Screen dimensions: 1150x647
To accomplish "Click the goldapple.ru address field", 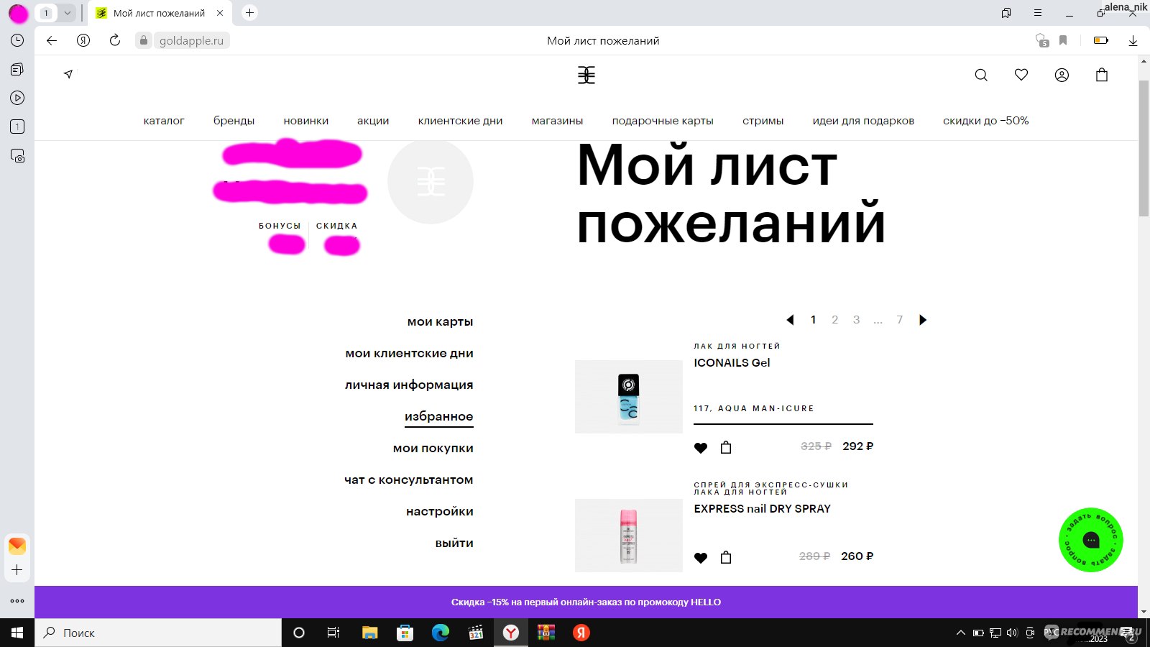I will (x=191, y=40).
